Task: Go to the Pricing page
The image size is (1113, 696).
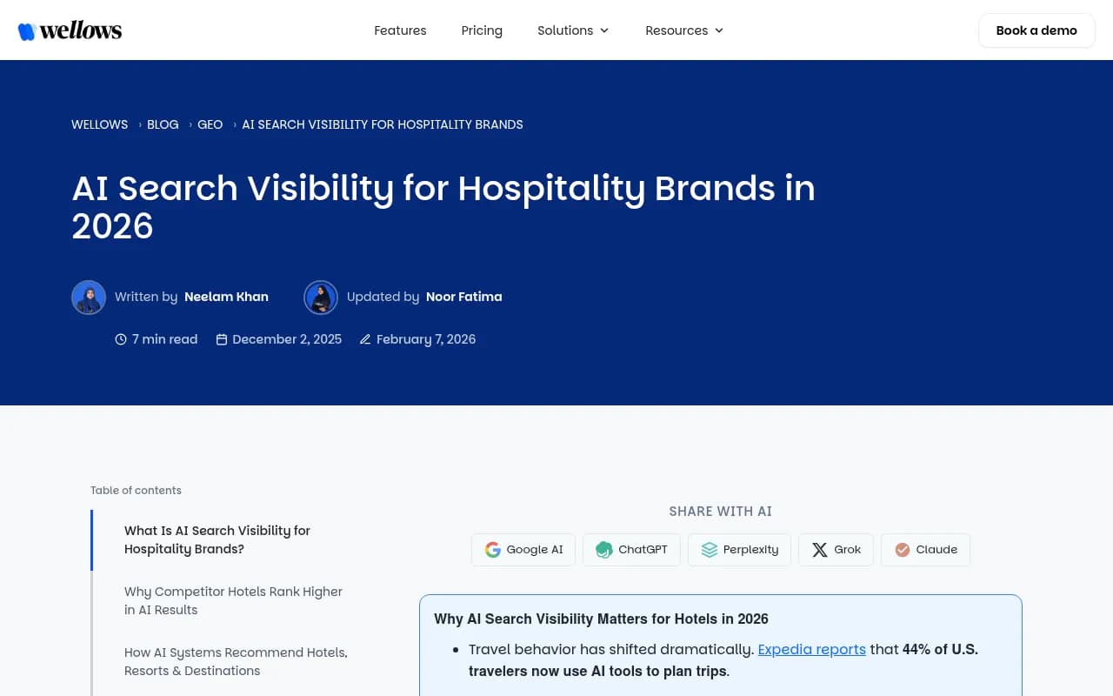Action: click(482, 30)
